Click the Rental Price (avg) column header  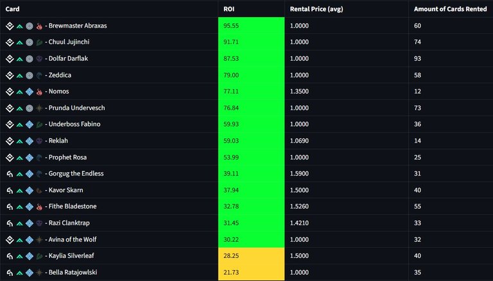coord(316,9)
